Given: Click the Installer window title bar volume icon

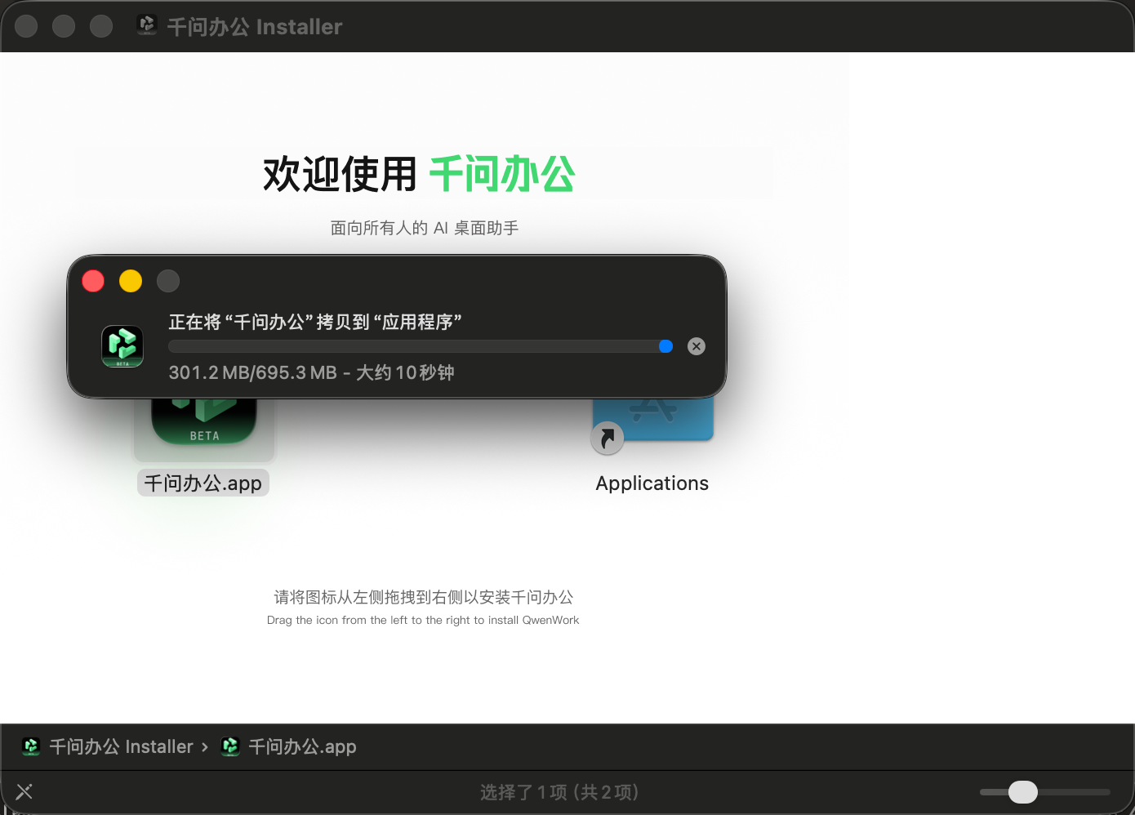Looking at the screenshot, I should [x=147, y=25].
